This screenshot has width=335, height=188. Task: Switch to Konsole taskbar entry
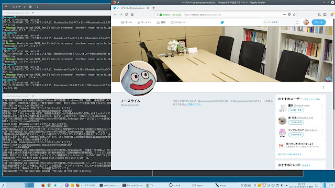pyautogui.click(x=133, y=185)
